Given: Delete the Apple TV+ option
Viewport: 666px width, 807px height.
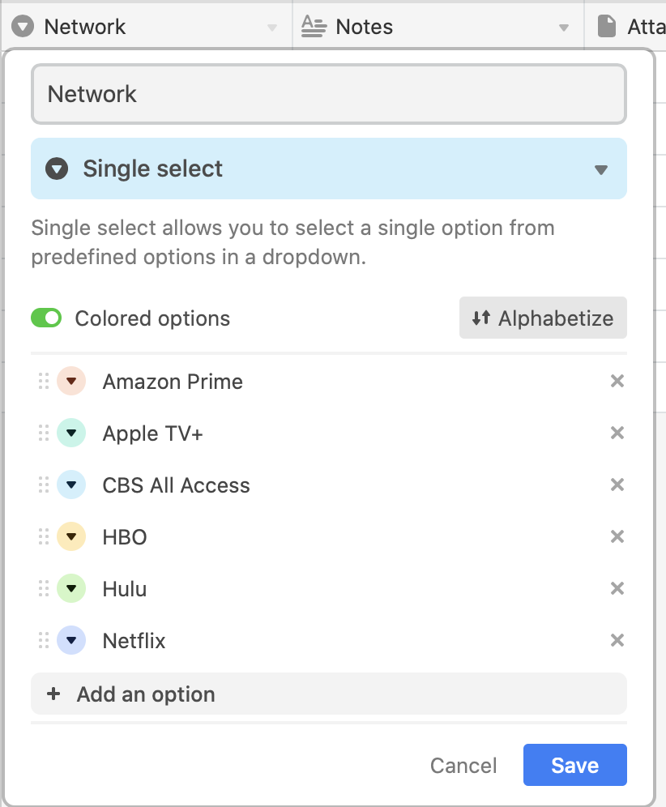Looking at the screenshot, I should 617,433.
